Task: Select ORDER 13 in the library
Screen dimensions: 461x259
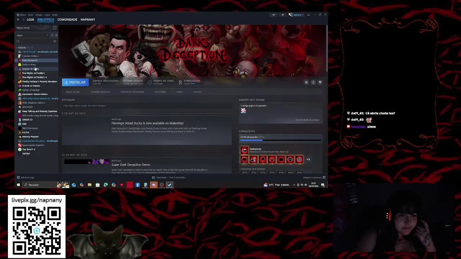Action: (27, 120)
